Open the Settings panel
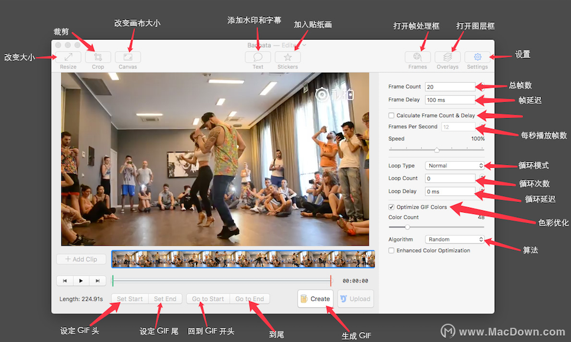571x342 pixels. 477,57
